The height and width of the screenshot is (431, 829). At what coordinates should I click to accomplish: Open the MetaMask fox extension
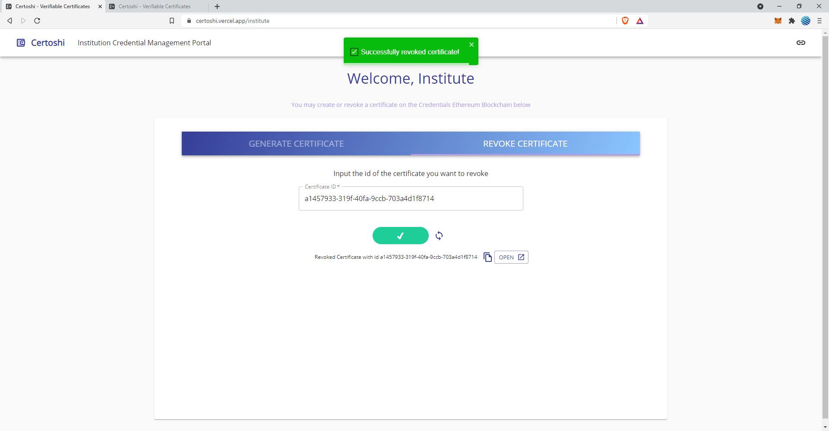click(x=778, y=21)
